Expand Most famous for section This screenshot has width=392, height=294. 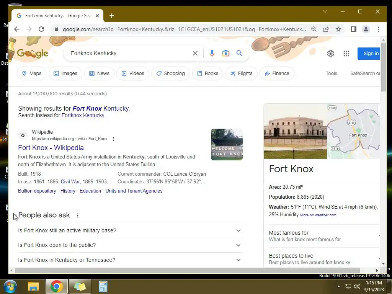click(x=325, y=236)
